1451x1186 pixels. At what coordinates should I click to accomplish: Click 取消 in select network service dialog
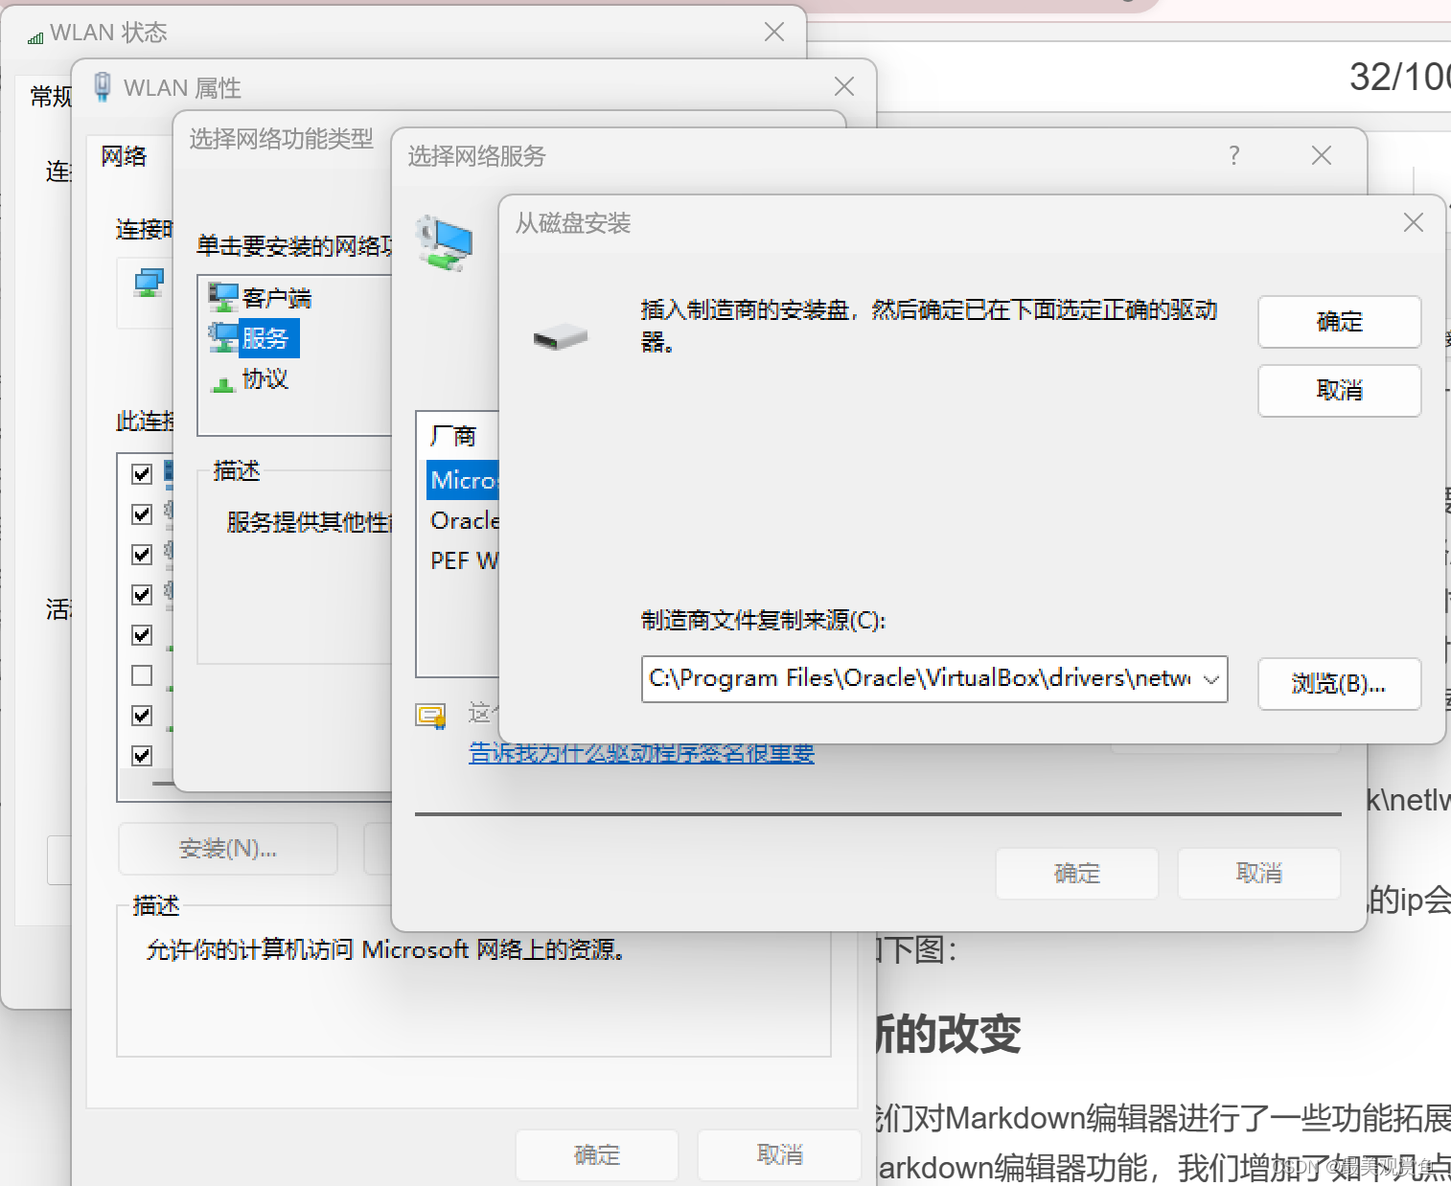pos(1258,874)
